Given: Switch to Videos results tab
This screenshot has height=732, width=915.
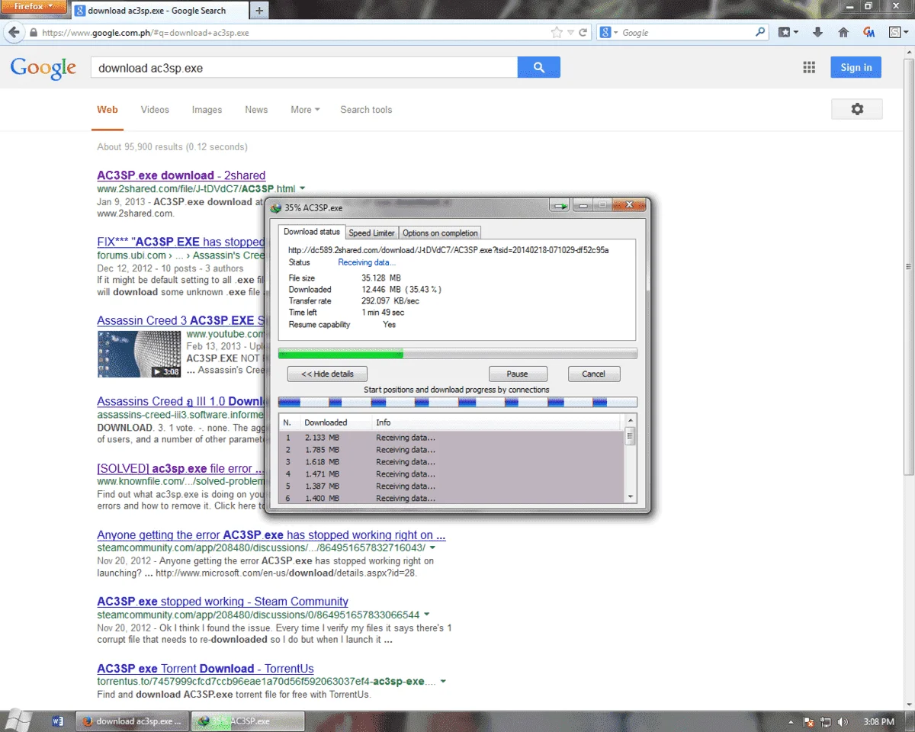Looking at the screenshot, I should pos(155,110).
